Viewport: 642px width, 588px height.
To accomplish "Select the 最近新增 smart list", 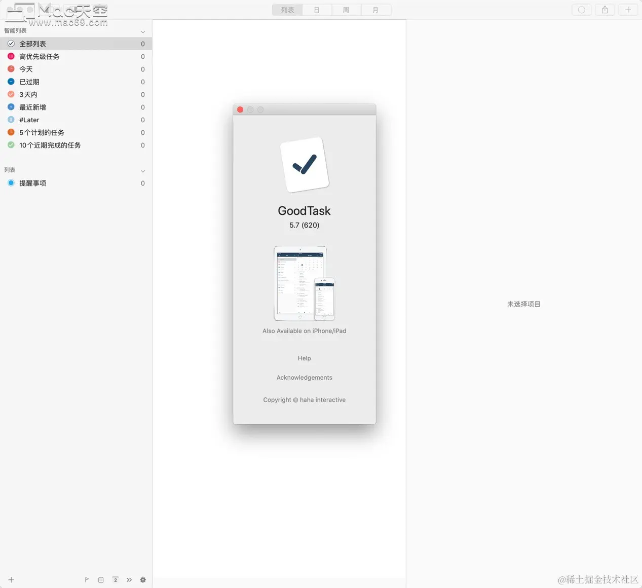I will coord(76,107).
